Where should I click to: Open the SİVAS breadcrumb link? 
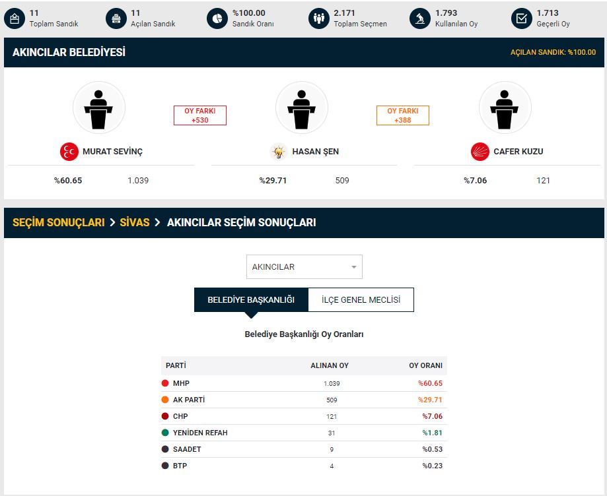click(135, 223)
